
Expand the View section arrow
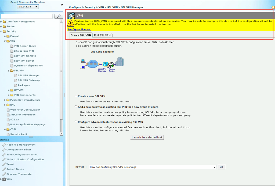(1, 179)
